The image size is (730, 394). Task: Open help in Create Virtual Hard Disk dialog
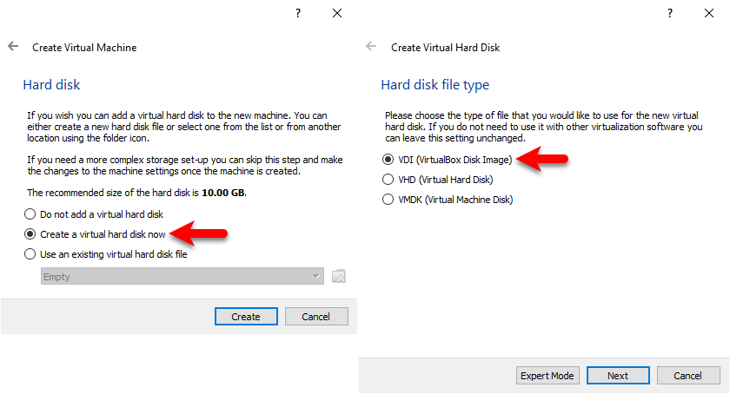coord(670,13)
